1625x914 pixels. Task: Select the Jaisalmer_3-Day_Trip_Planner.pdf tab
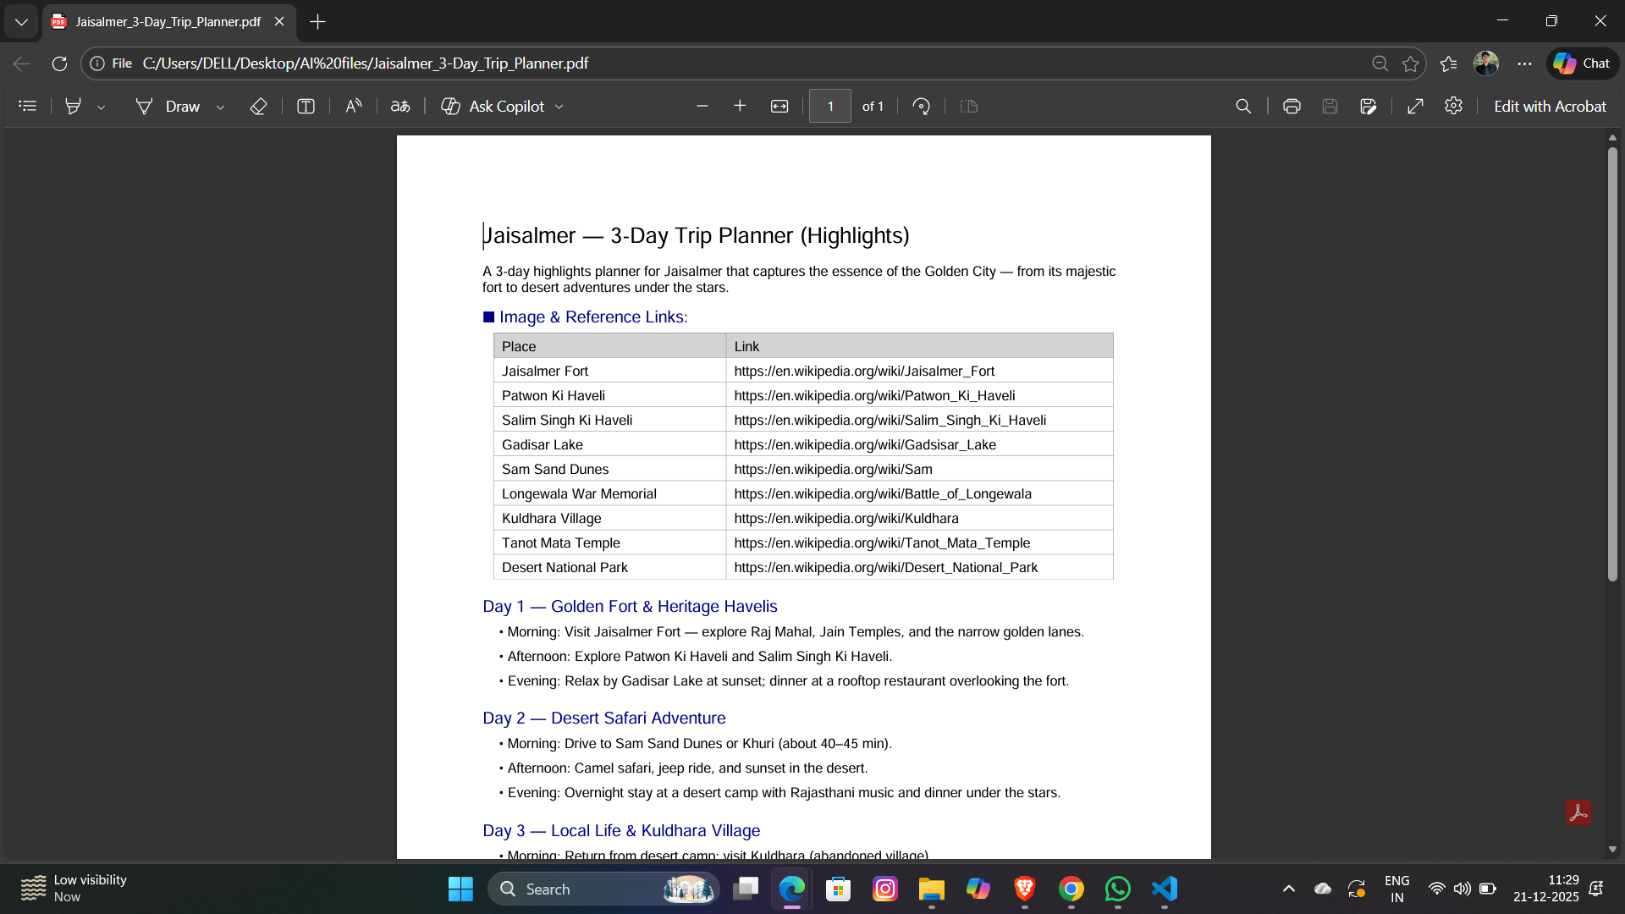(168, 21)
